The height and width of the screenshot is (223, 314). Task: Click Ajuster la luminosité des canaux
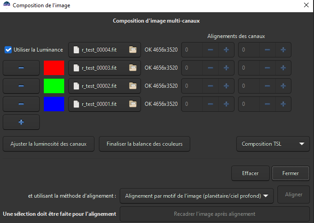point(48,144)
